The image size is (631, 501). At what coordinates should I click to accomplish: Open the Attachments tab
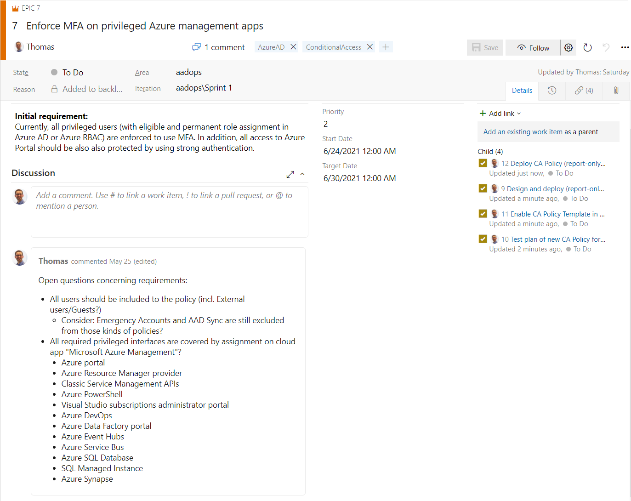tap(616, 91)
